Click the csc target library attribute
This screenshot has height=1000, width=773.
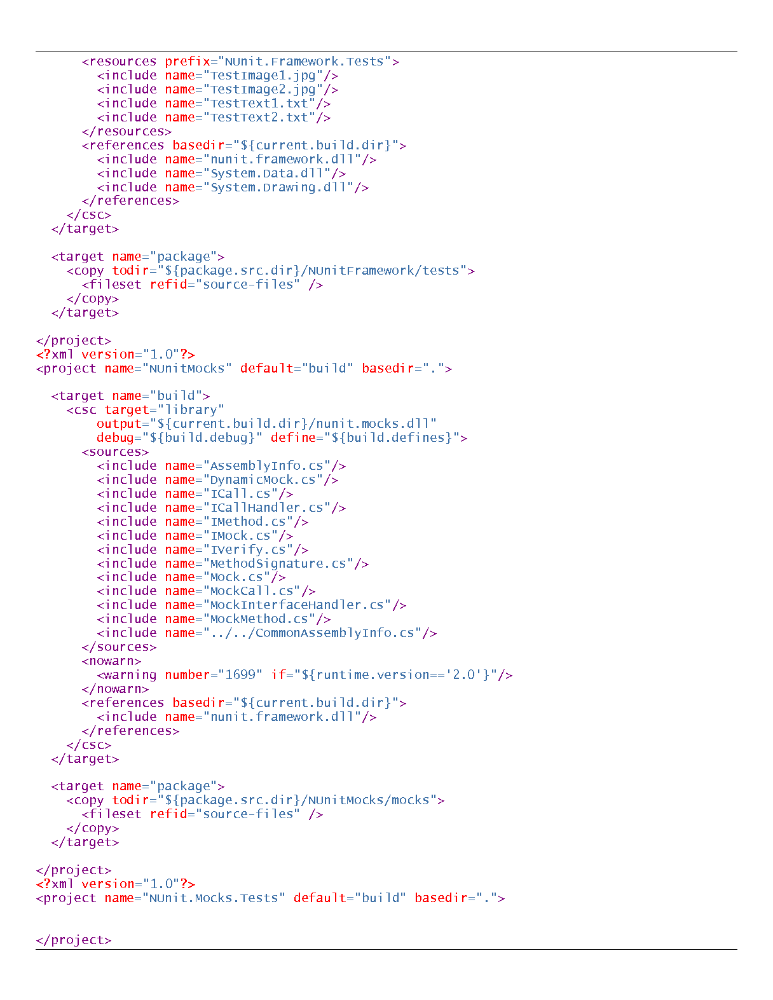(x=165, y=410)
